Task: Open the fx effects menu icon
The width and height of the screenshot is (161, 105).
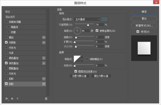Action: pos(7,99)
